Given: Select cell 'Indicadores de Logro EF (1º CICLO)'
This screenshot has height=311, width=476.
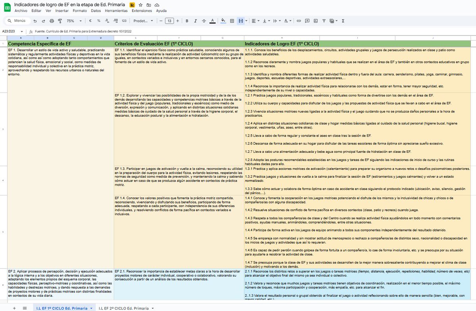Looking at the screenshot, I should tap(357, 44).
